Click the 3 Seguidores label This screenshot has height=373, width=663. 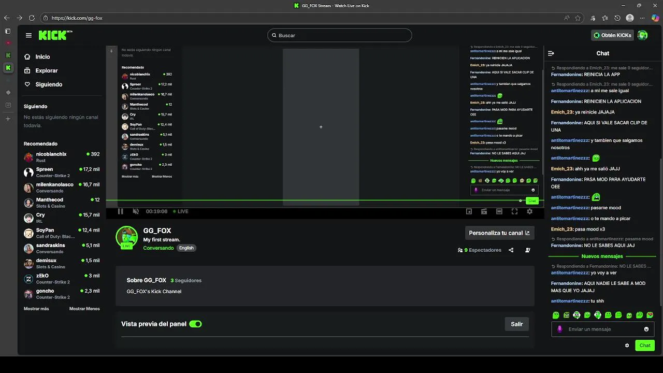186,280
